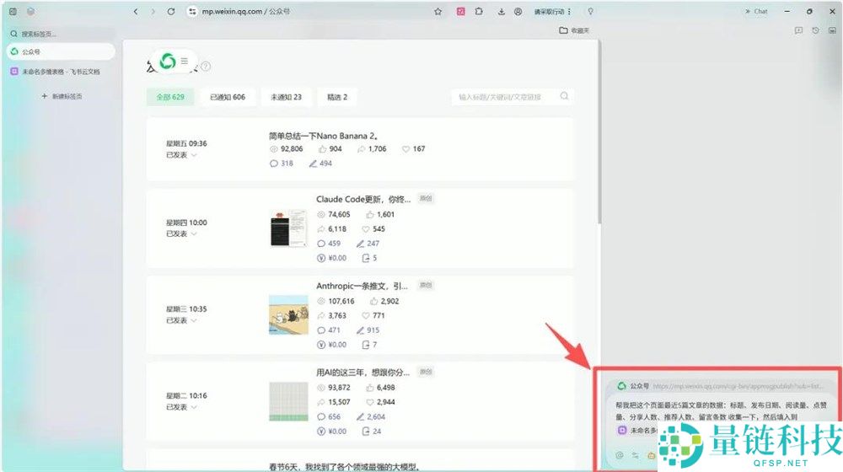Open the article 简单总结一下Nano Banana 2
Image resolution: width=843 pixels, height=472 pixels.
tap(323, 136)
